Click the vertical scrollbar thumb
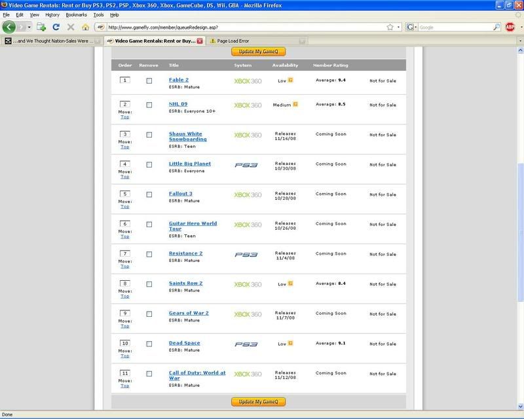 tap(520, 232)
